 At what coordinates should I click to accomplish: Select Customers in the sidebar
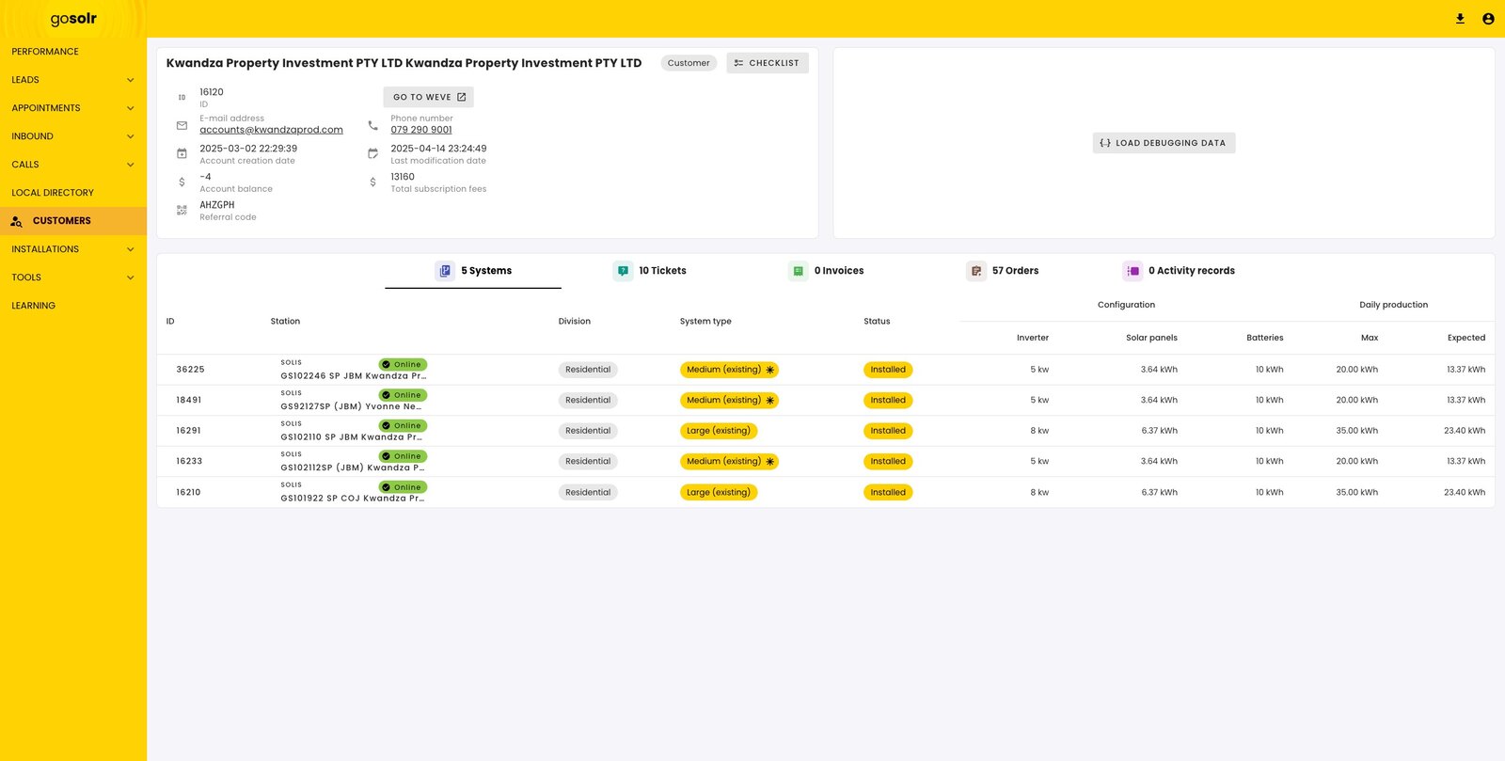pyautogui.click(x=73, y=221)
